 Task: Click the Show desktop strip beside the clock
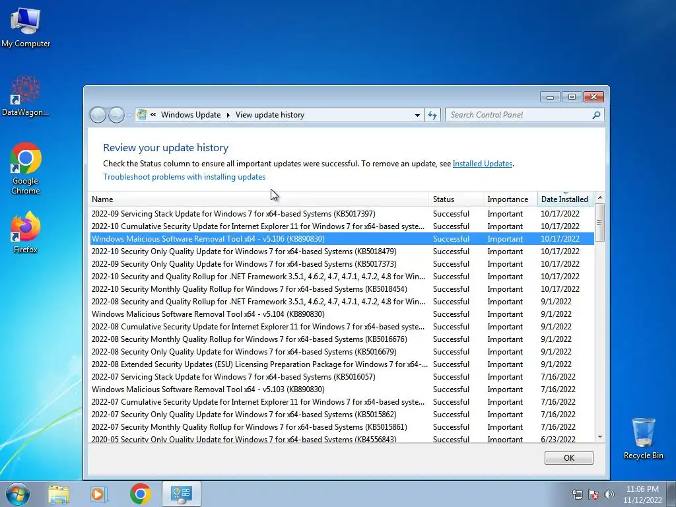point(673,494)
